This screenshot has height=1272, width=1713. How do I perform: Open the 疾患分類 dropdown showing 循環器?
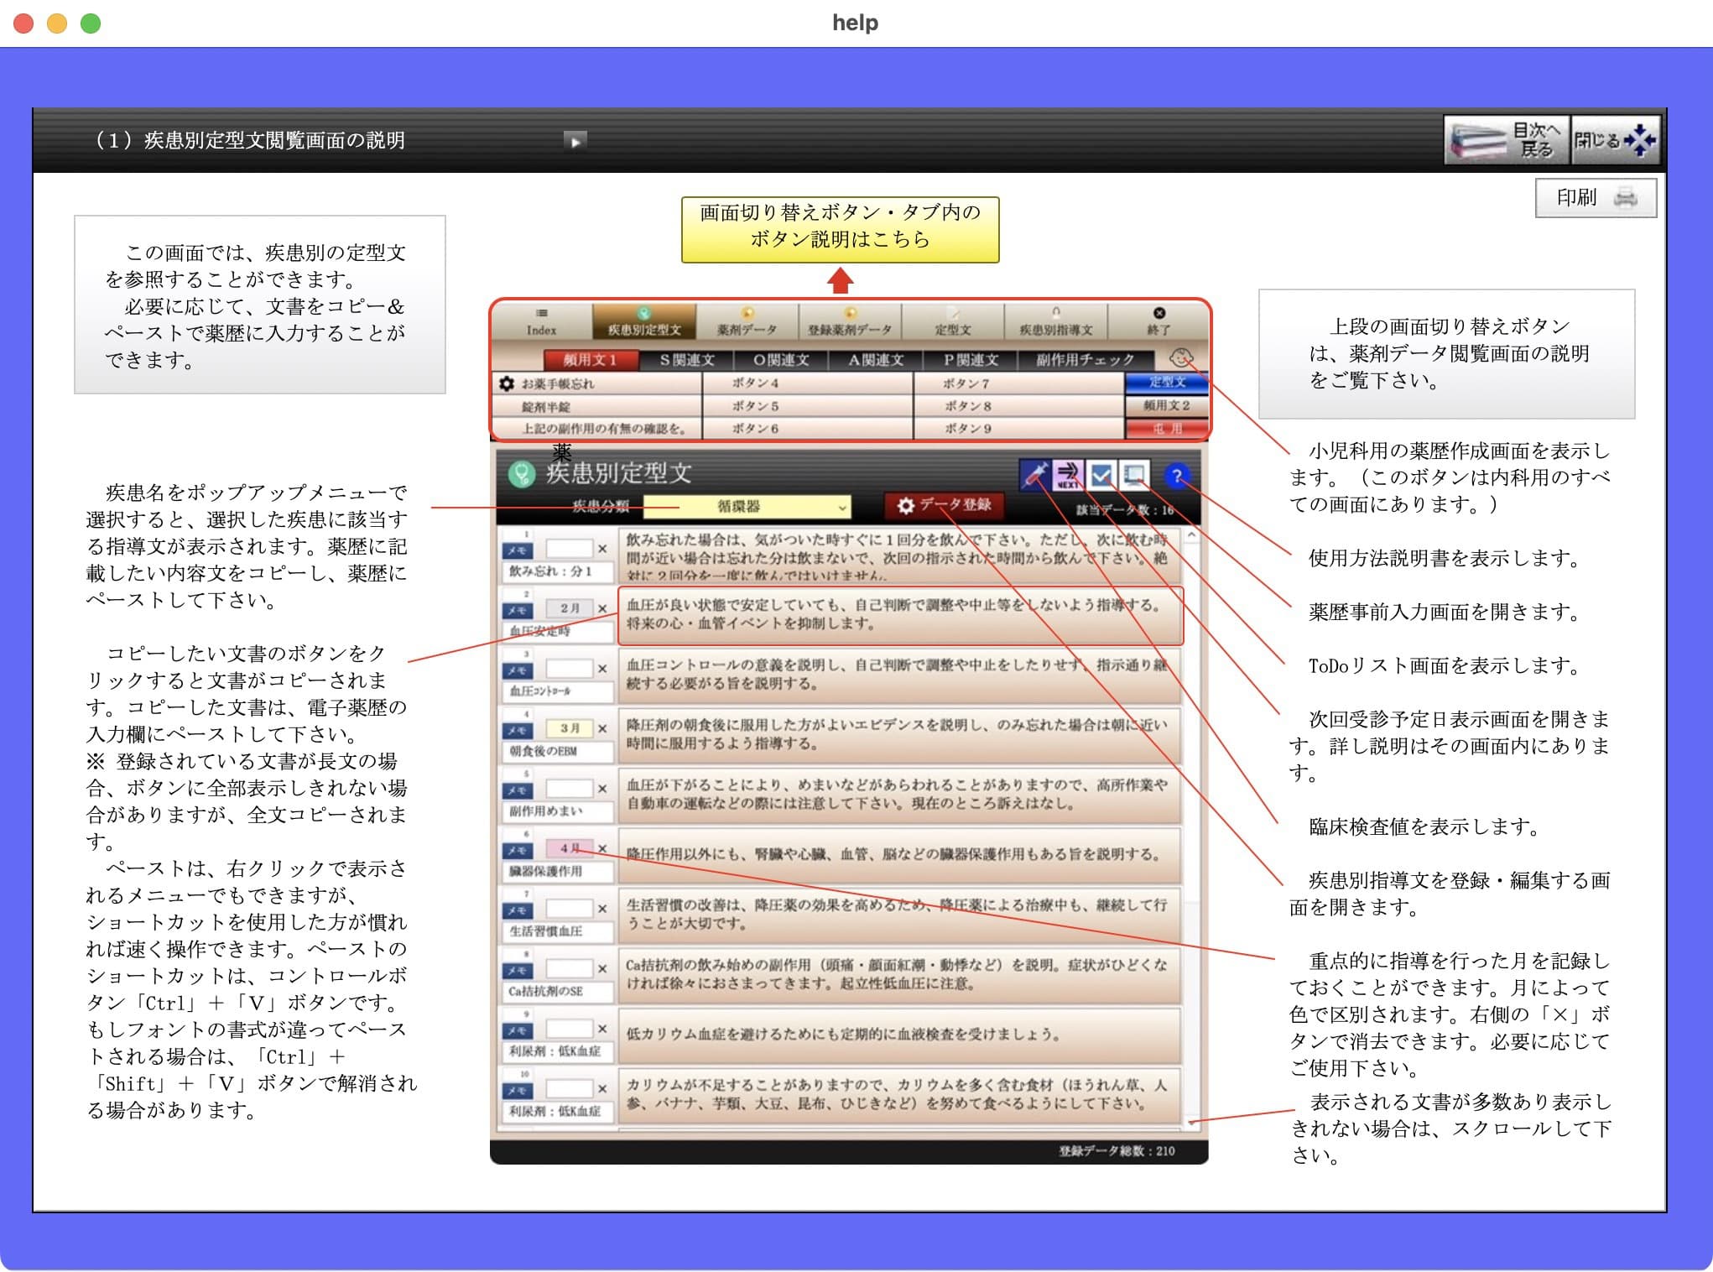(747, 508)
